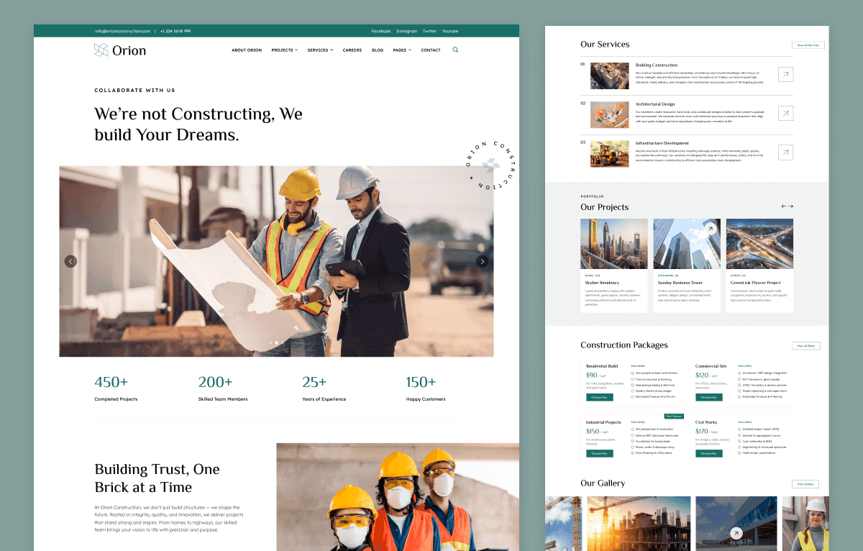863x551 pixels.
Task: Open the Pages dropdown menu
Action: click(x=402, y=50)
